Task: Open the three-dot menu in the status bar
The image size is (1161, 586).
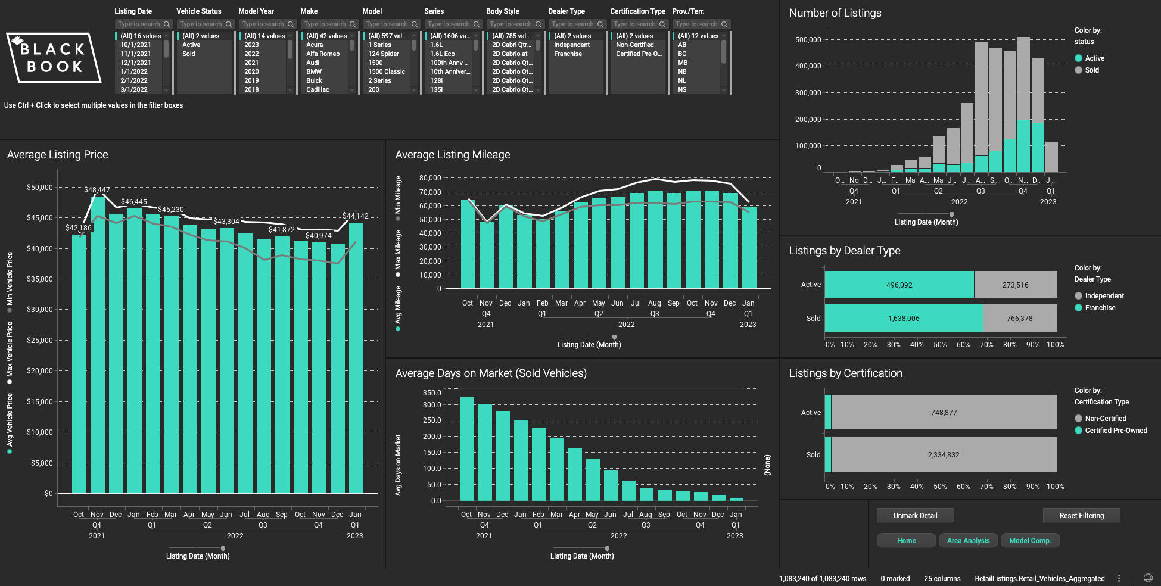Action: [1119, 577]
